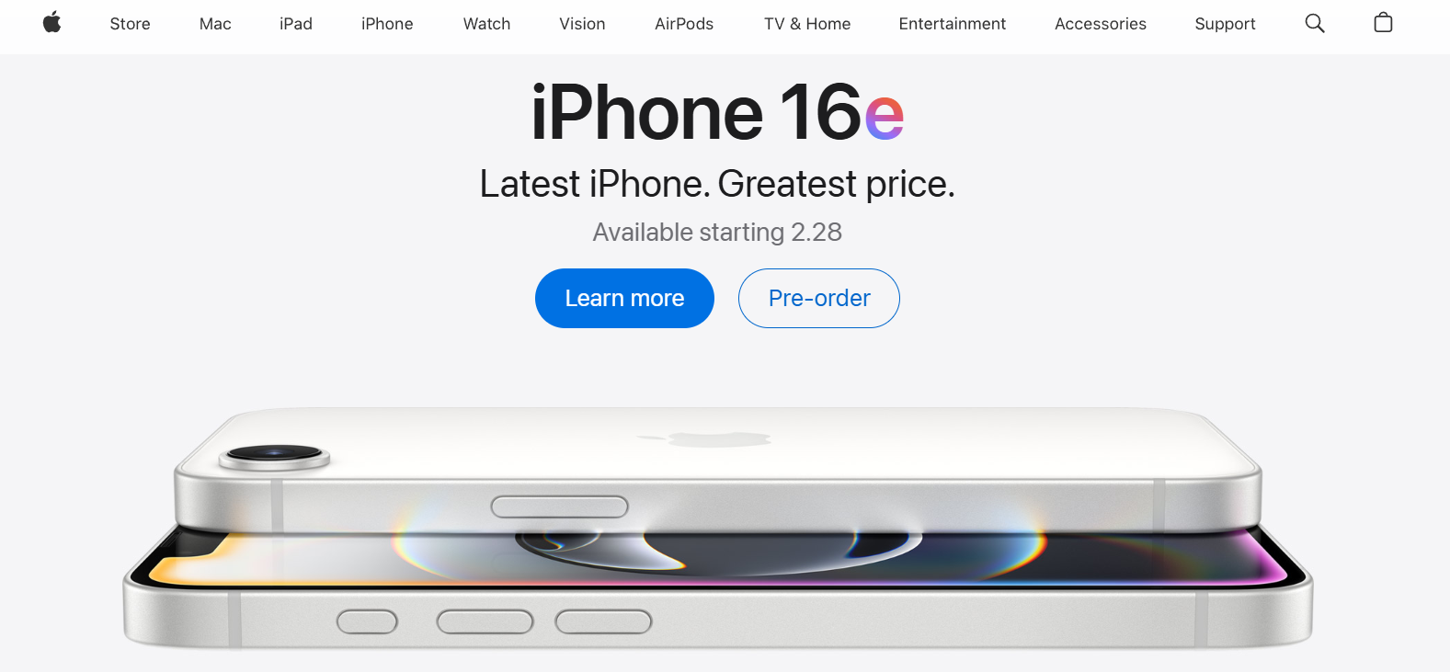Viewport: 1450px width, 672px height.
Task: Open the shopping bag icon
Action: 1383,23
